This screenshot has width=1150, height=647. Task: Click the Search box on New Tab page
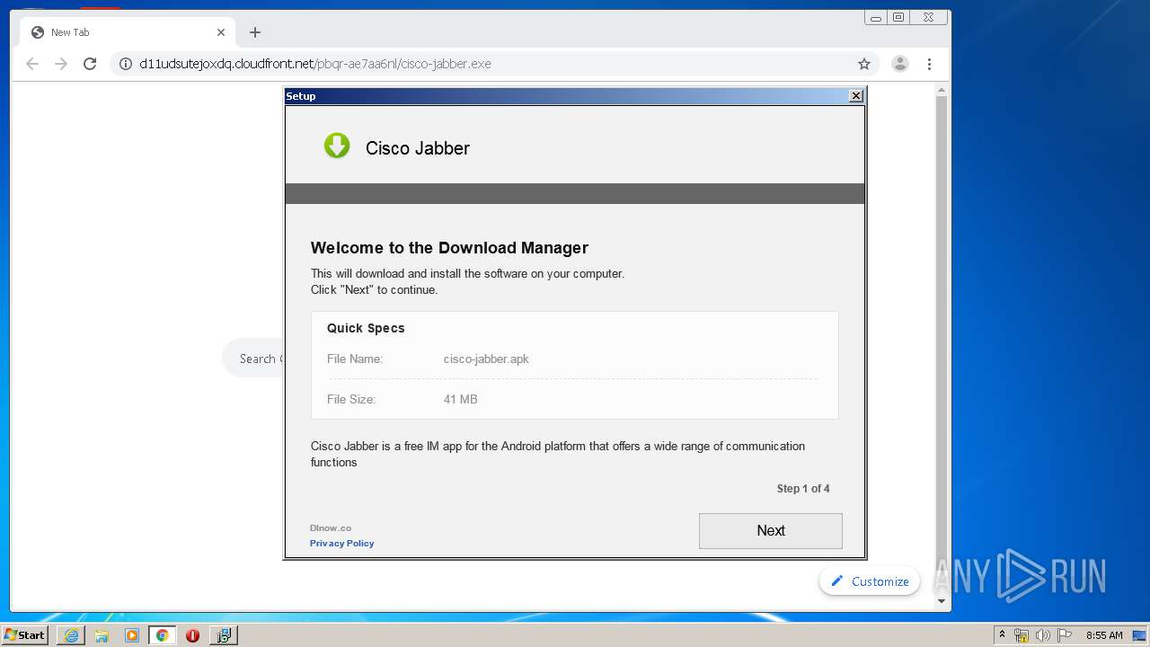point(253,359)
